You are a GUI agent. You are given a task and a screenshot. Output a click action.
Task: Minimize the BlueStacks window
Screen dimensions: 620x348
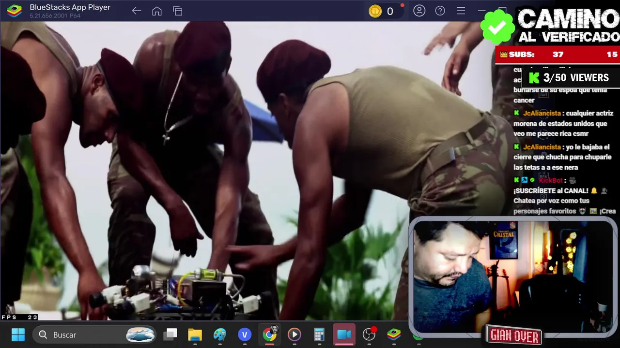(481, 11)
